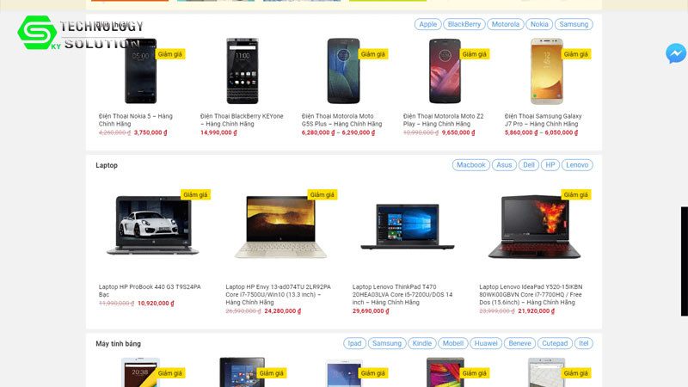Filter laptops by Asus

point(504,165)
